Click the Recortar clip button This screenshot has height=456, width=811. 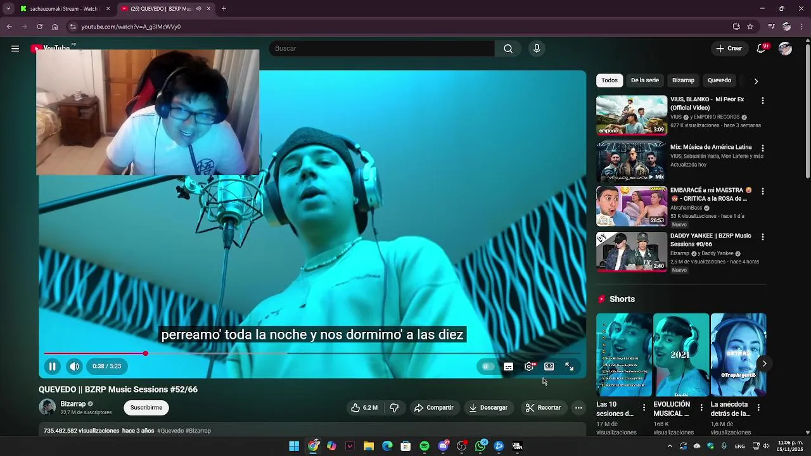[543, 408]
